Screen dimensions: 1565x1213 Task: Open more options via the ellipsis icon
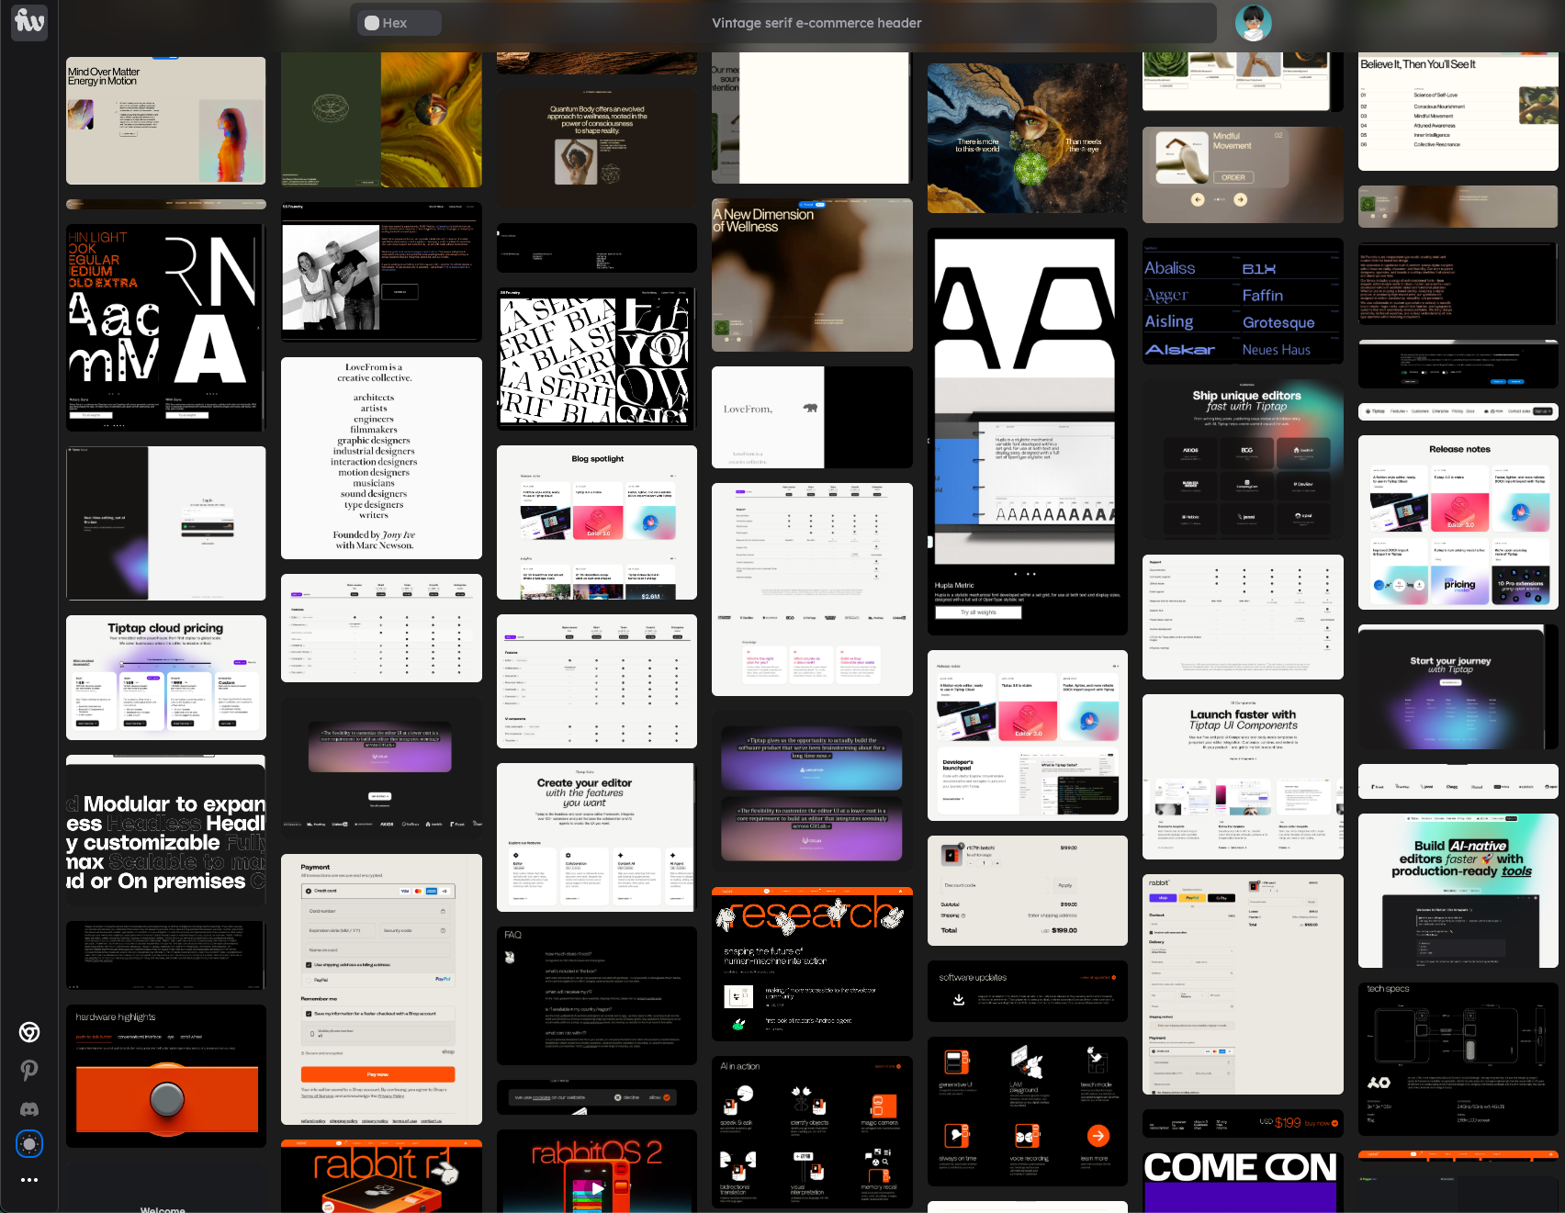[x=28, y=1179]
